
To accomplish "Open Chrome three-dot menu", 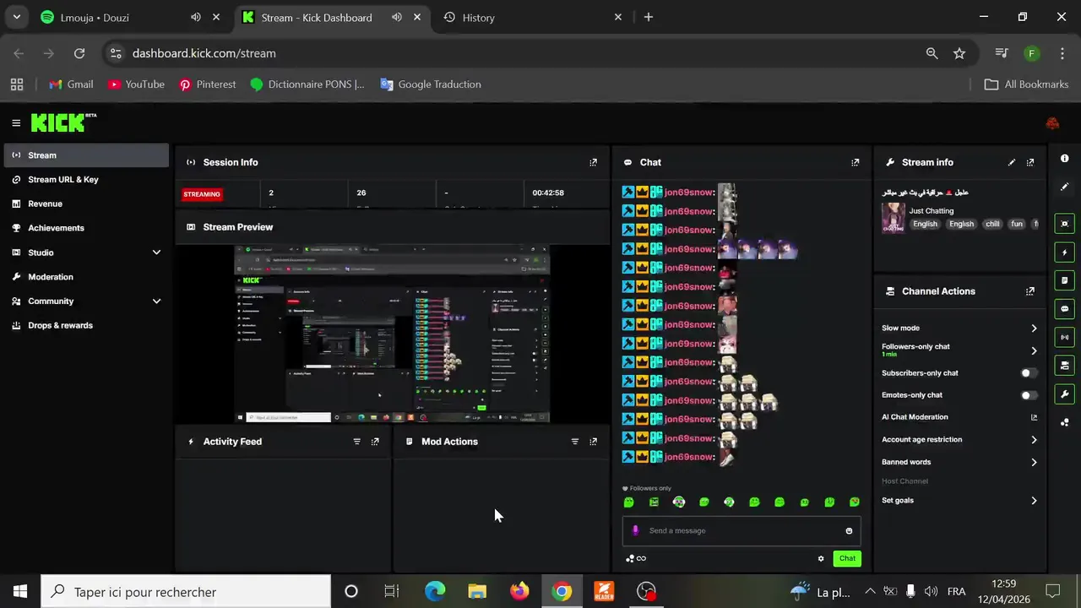I will [x=1062, y=53].
